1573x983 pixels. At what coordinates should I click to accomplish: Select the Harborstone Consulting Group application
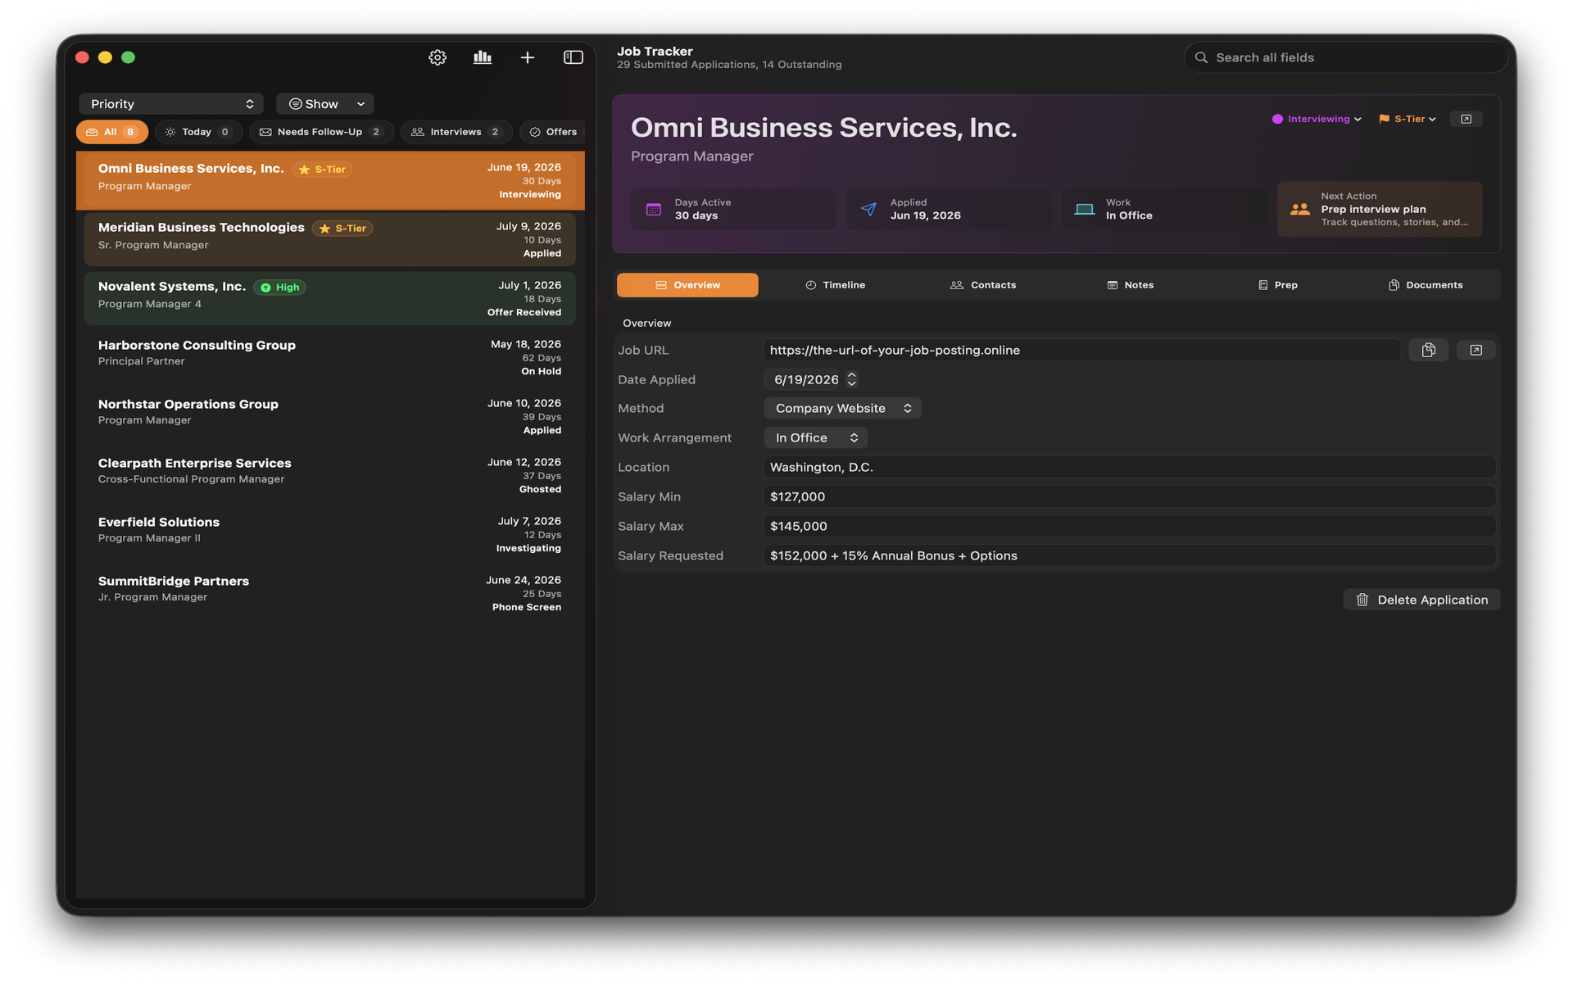coord(330,357)
